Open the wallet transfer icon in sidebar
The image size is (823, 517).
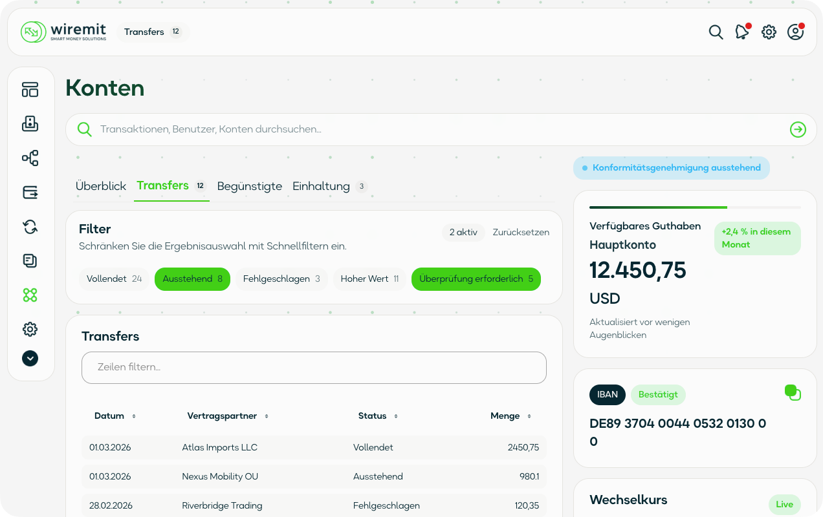[30, 192]
